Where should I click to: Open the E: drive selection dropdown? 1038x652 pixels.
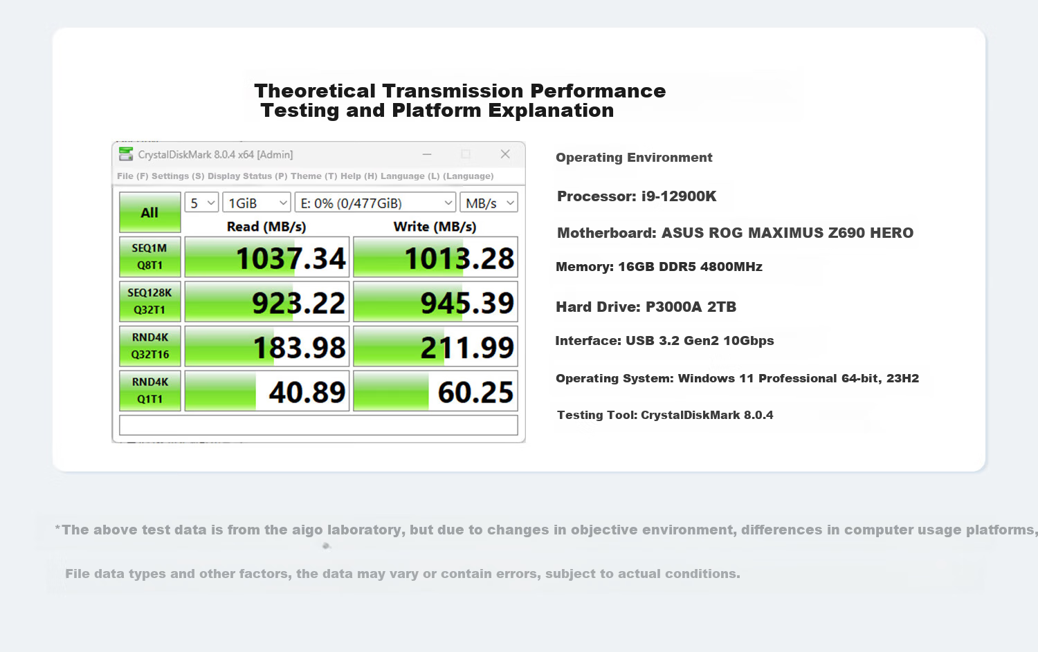(x=375, y=203)
